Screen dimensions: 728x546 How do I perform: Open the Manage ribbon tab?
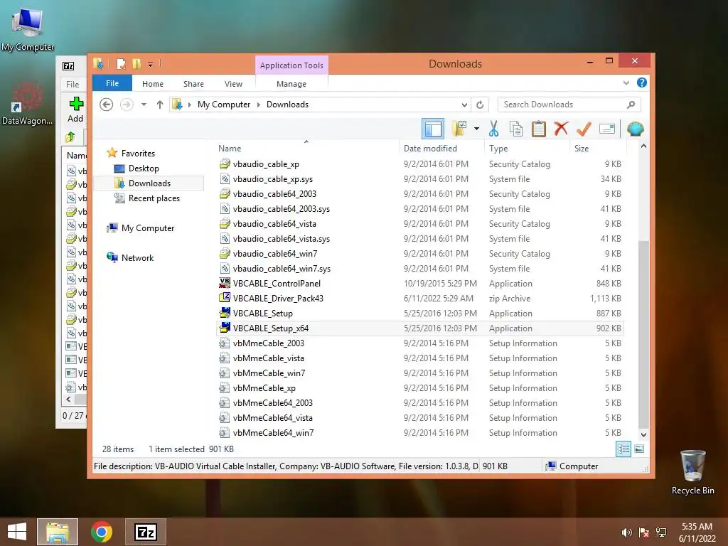coord(291,84)
